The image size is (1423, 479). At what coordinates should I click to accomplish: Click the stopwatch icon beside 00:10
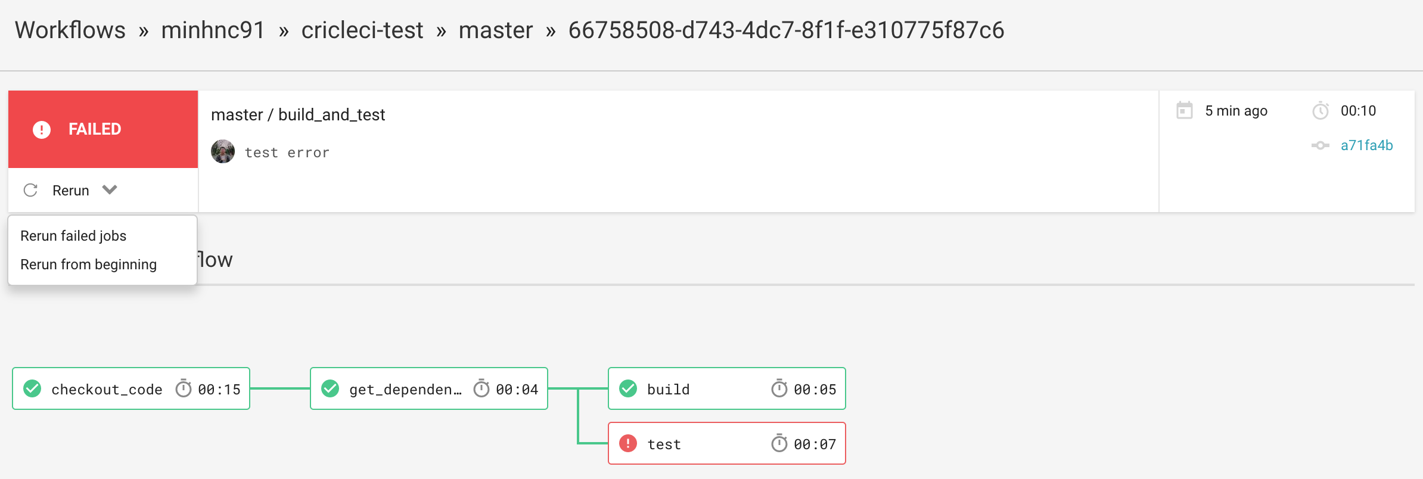point(1321,110)
